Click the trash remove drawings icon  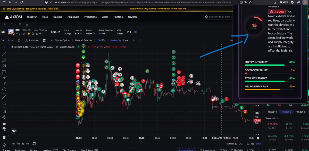(4, 137)
